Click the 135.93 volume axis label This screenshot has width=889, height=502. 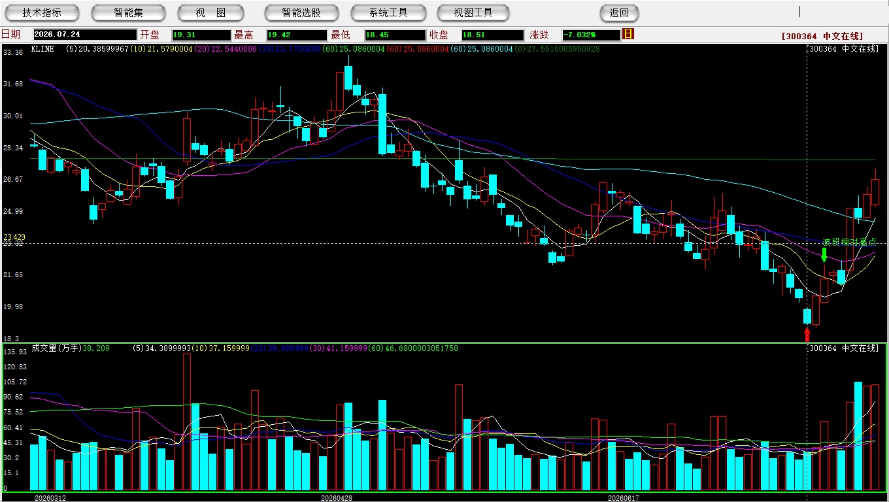coord(14,352)
